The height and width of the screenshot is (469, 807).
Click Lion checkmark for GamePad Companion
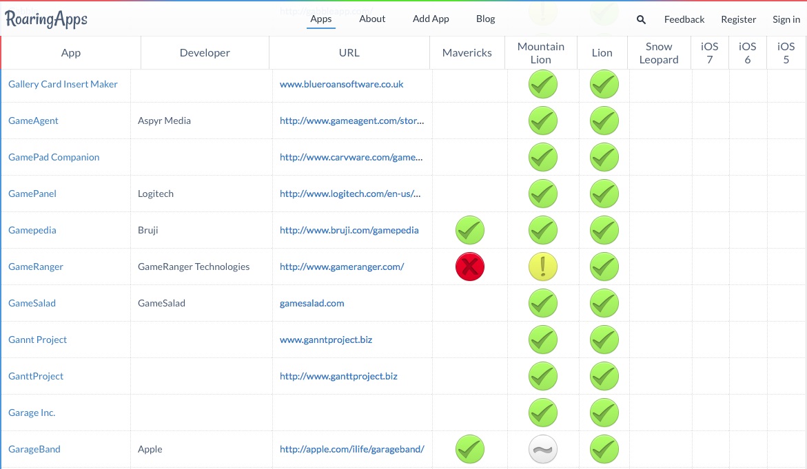coord(604,157)
